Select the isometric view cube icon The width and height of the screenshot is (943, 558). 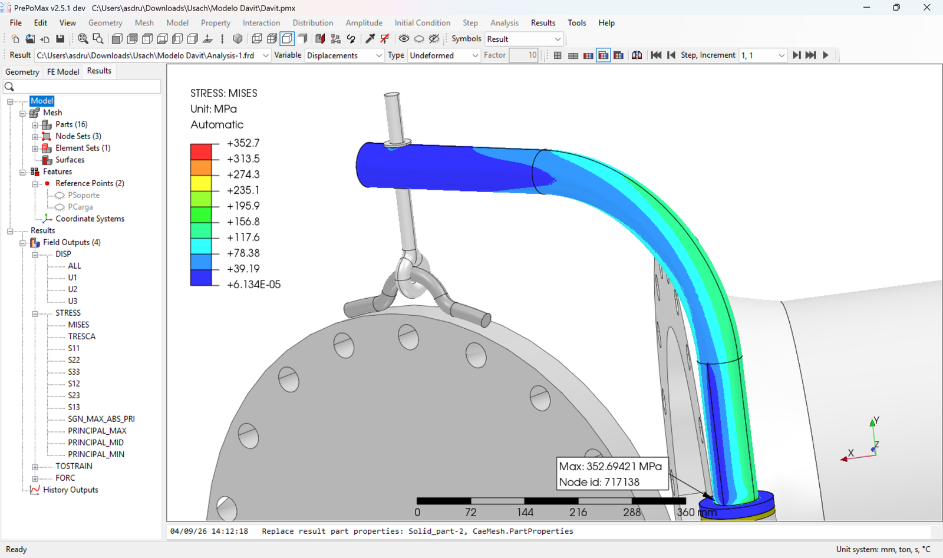pyautogui.click(x=238, y=39)
